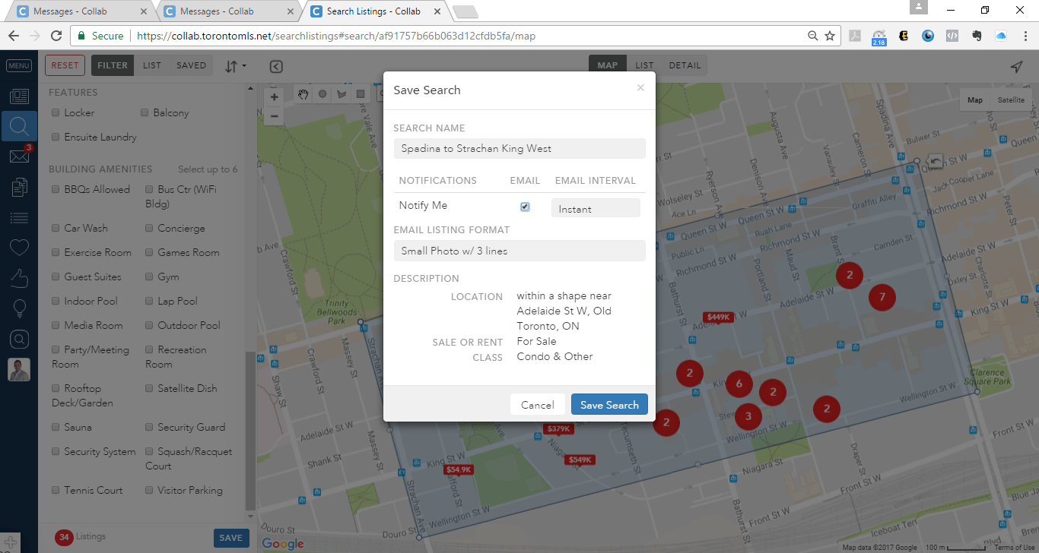Collapse the filter panel with arrow icon
The image size is (1039, 553).
pos(276,66)
